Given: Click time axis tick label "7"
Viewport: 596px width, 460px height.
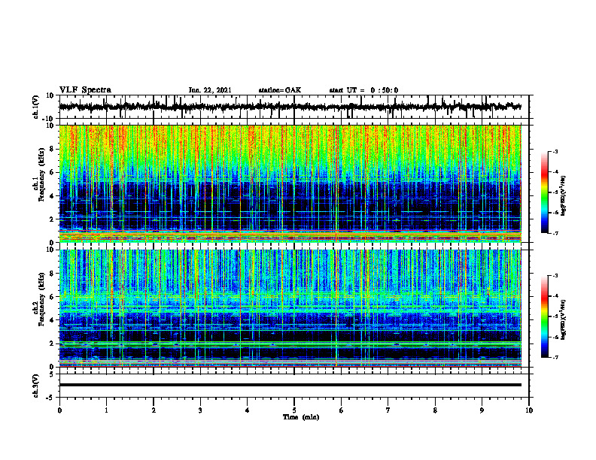Looking at the screenshot, I should point(388,410).
